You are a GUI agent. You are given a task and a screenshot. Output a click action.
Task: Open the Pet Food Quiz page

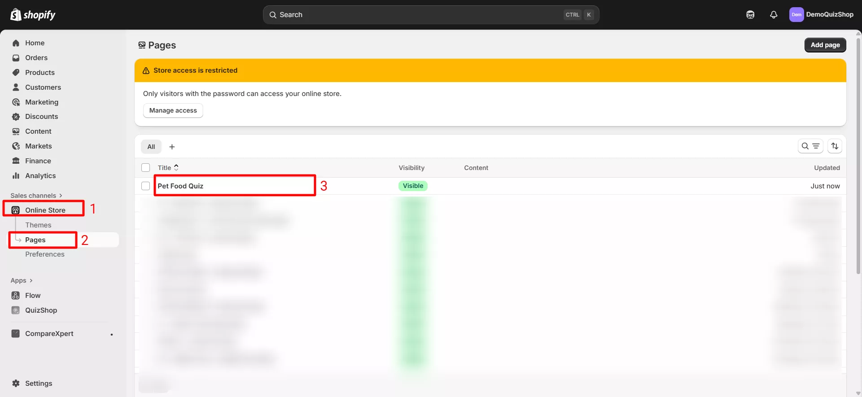pos(180,186)
